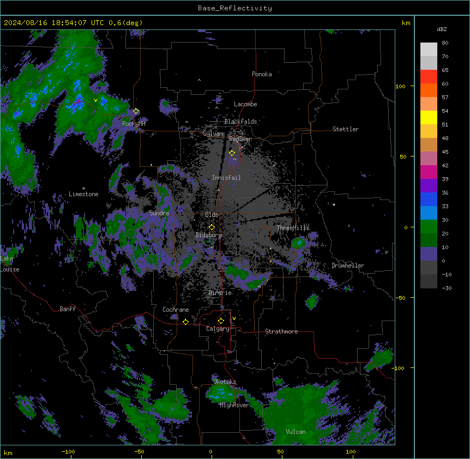Click the Airdrie city label
The width and height of the screenshot is (470, 459).
click(x=220, y=293)
